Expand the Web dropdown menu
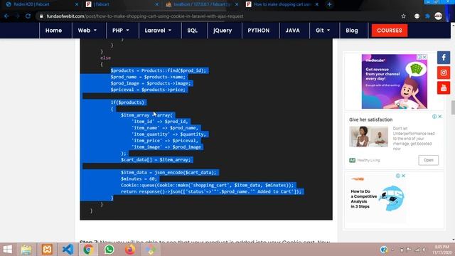455x256 pixels. (x=87, y=31)
